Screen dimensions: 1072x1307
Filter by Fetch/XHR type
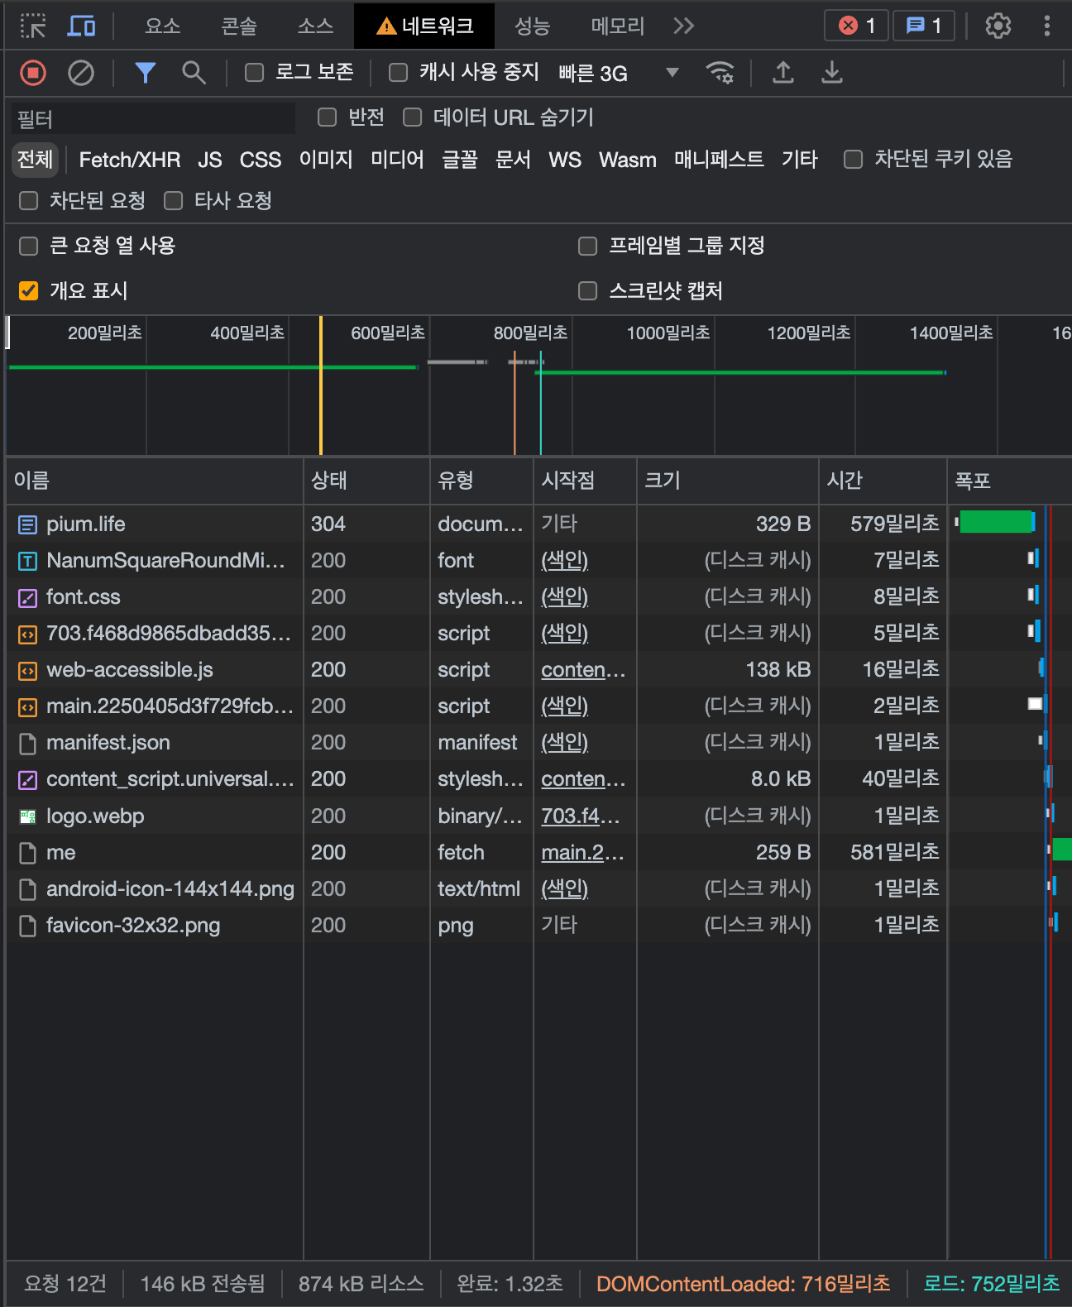[130, 160]
